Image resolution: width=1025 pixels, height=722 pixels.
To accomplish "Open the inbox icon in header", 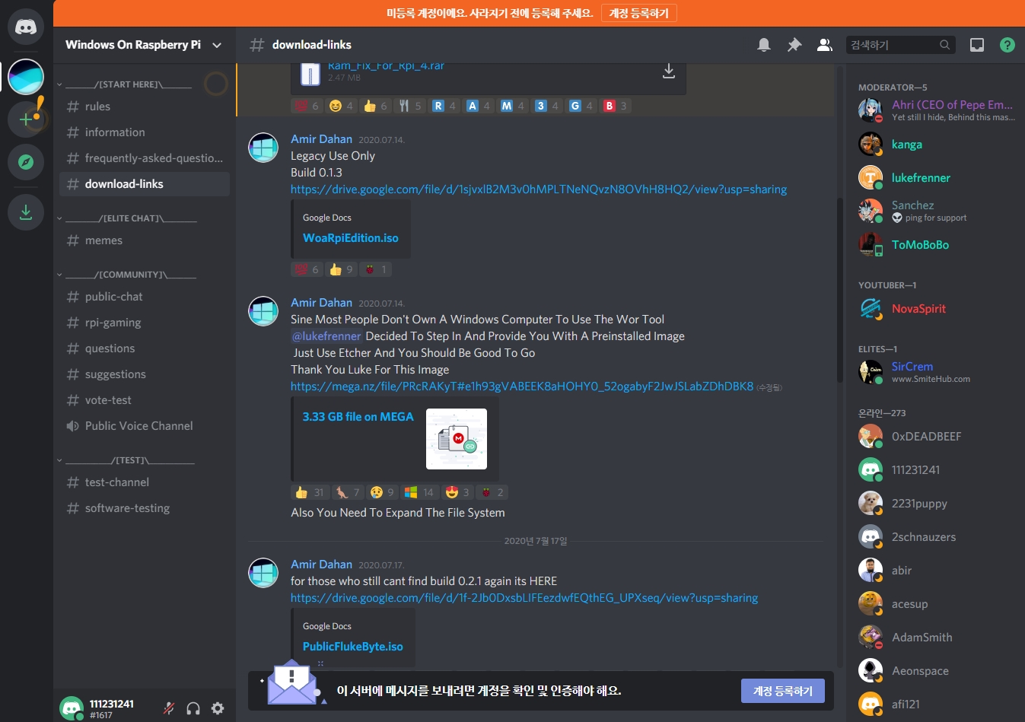I will pyautogui.click(x=977, y=45).
